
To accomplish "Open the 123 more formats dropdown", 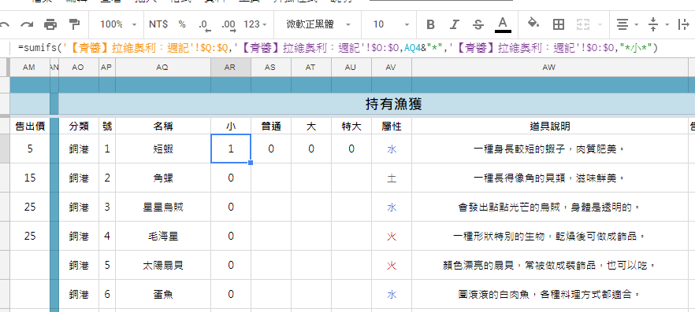I will pyautogui.click(x=255, y=24).
